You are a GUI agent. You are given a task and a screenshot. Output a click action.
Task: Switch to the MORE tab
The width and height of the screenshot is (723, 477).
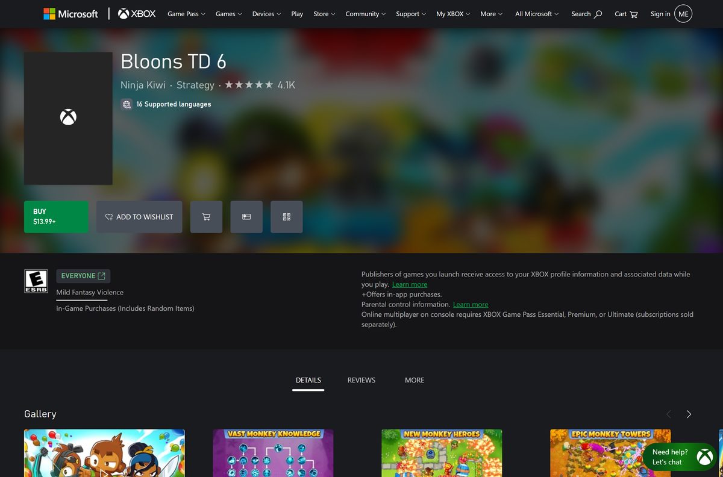tap(415, 380)
